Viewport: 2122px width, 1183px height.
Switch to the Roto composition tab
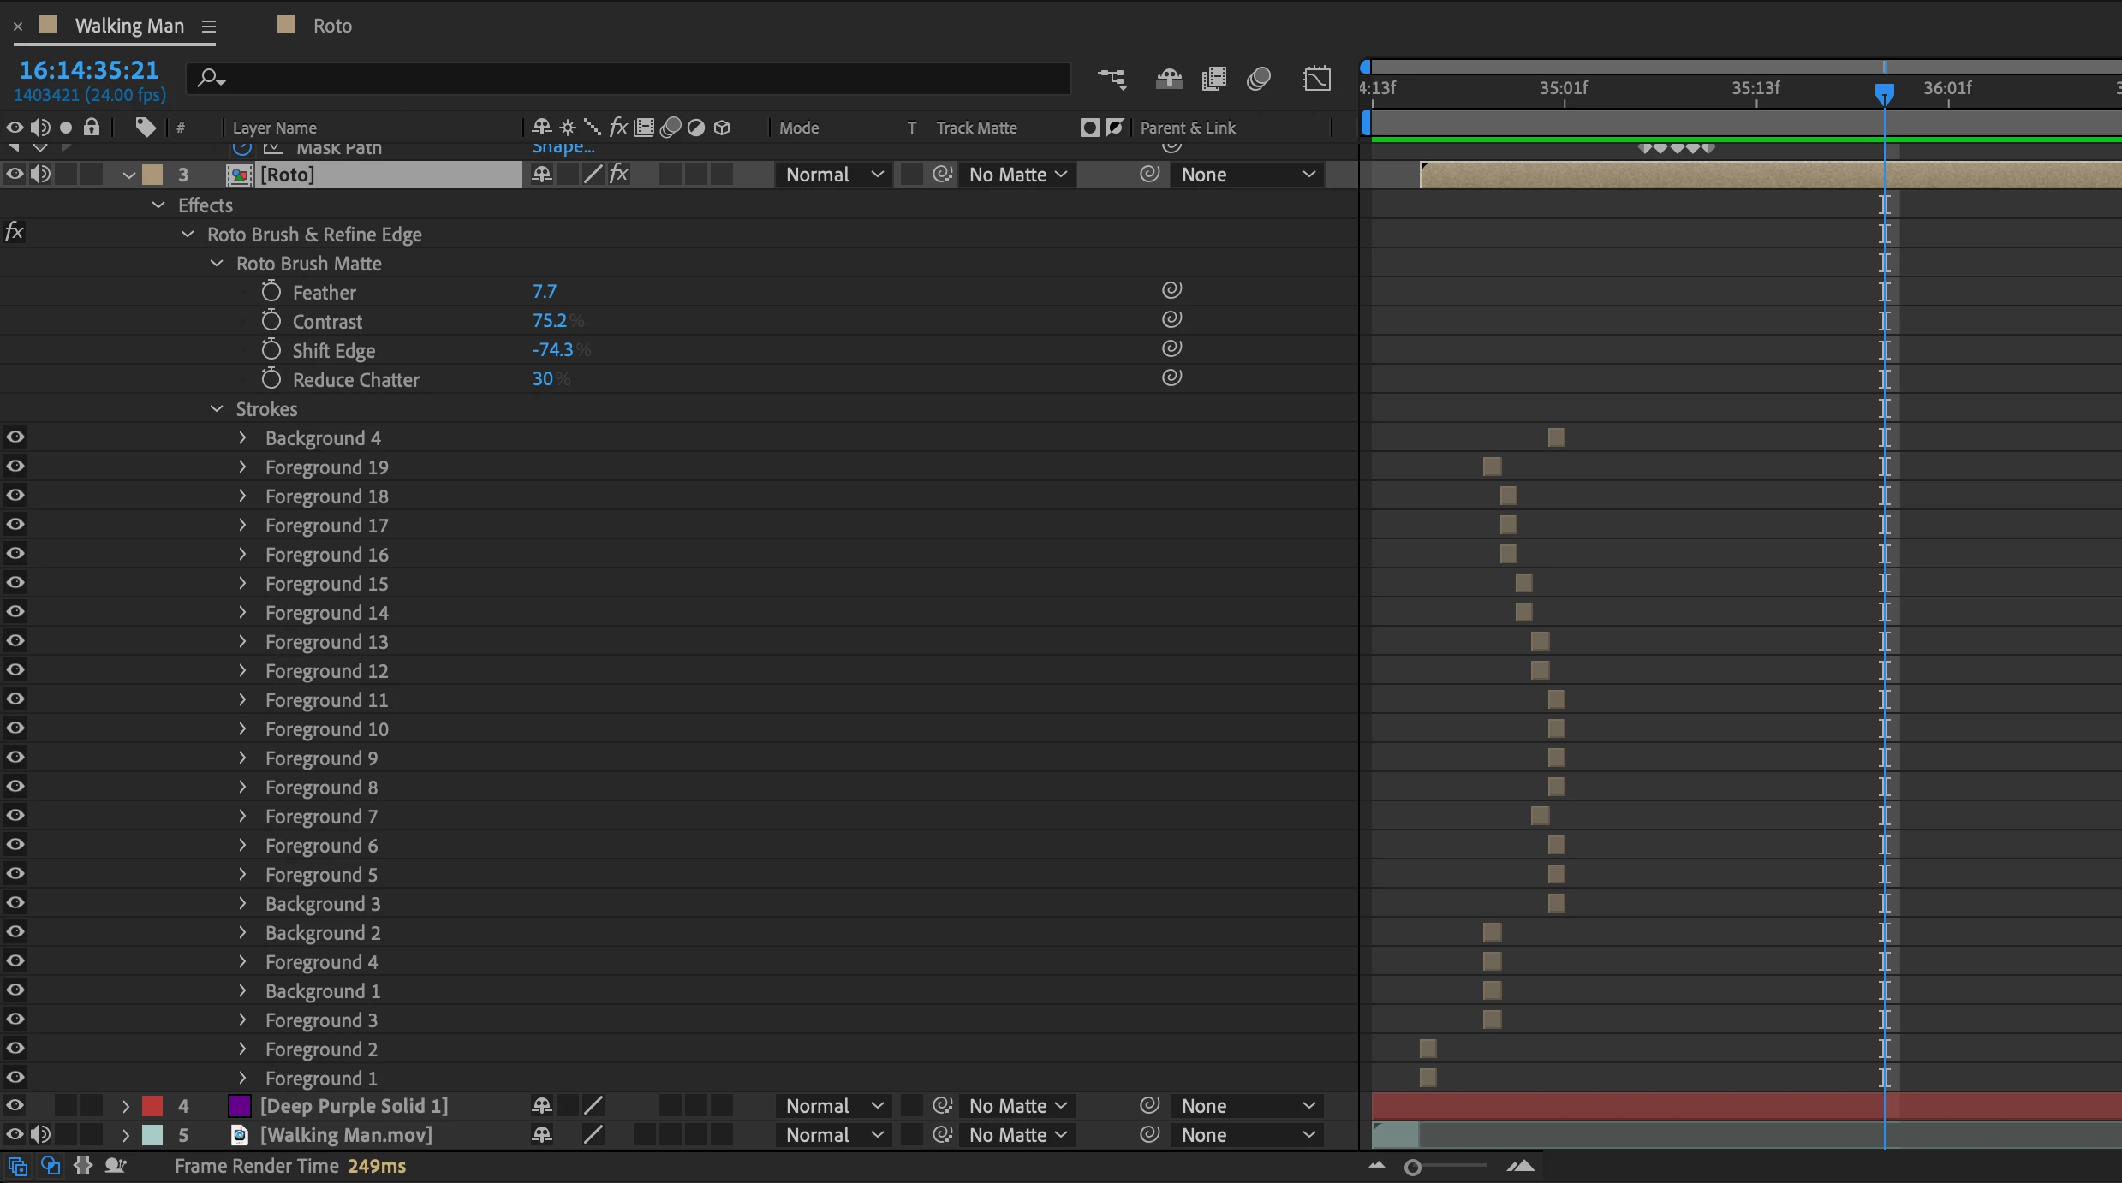click(x=331, y=26)
